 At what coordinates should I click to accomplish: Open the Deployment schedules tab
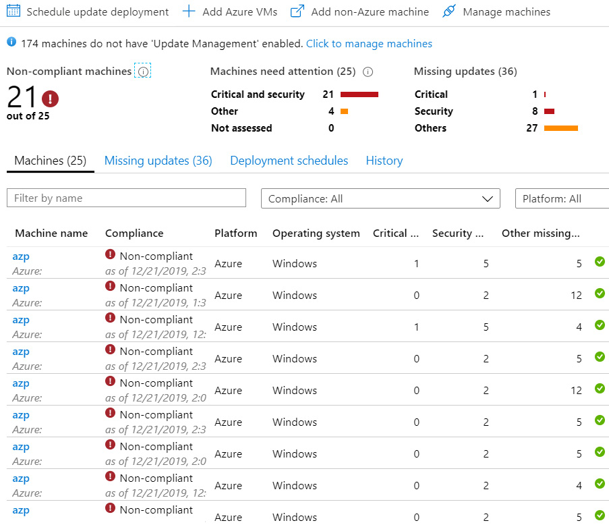(289, 161)
